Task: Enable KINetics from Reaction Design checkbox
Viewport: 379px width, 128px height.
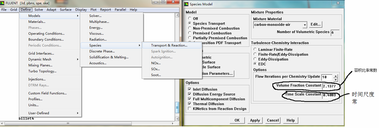Action: point(189,109)
